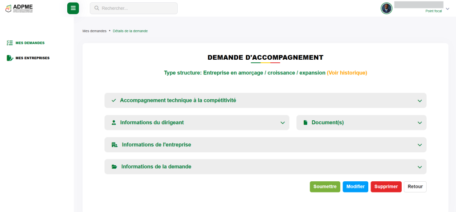Click the dirigeant person icon

click(114, 122)
